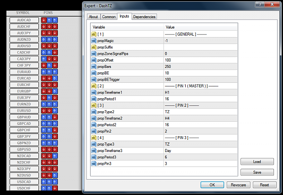Edit the propType2 value TZ
283x195 pixels.
pos(201,112)
